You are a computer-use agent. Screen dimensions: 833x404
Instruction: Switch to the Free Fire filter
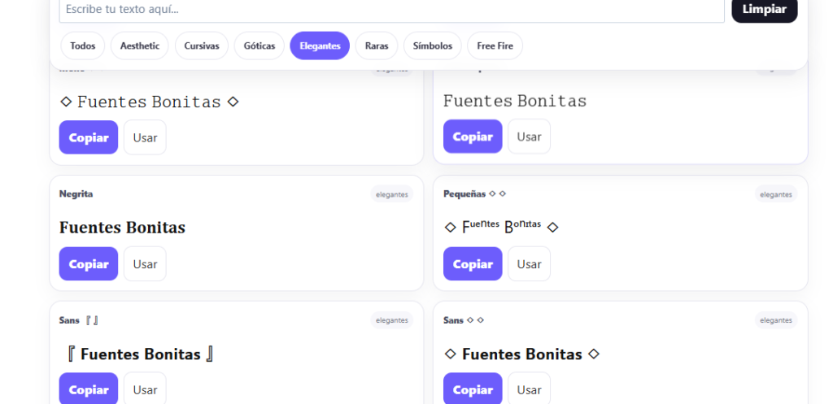pos(495,46)
